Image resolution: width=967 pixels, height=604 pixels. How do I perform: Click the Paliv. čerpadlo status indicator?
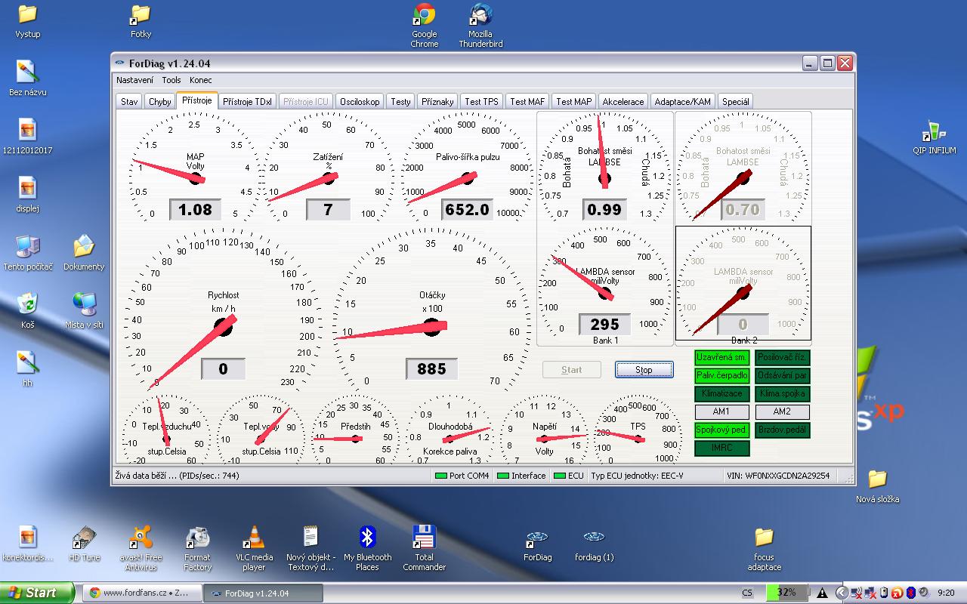pos(721,375)
